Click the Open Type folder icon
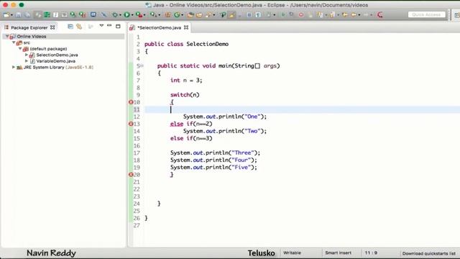The height and width of the screenshot is (259, 460). tap(190, 14)
